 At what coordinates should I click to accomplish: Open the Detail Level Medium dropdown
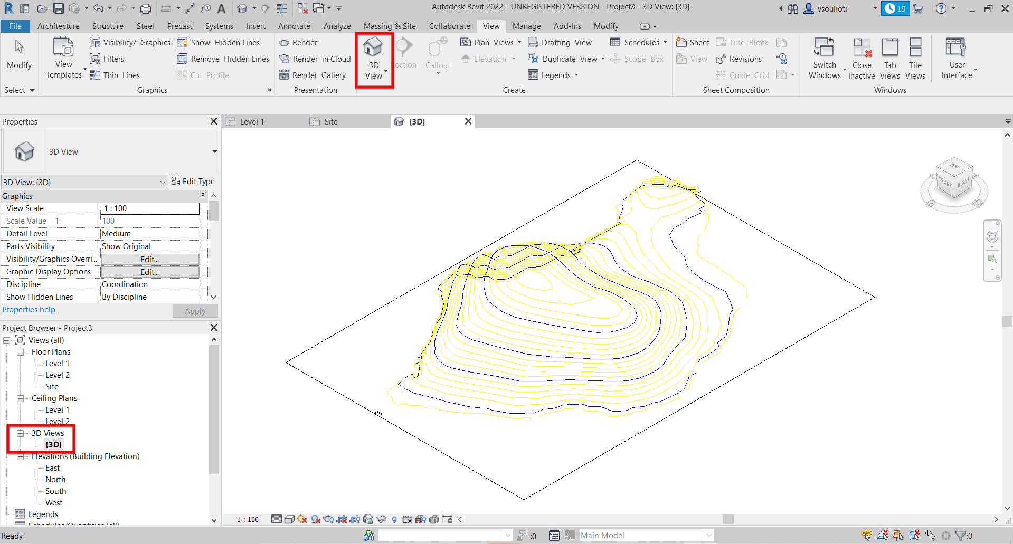pyautogui.click(x=150, y=234)
